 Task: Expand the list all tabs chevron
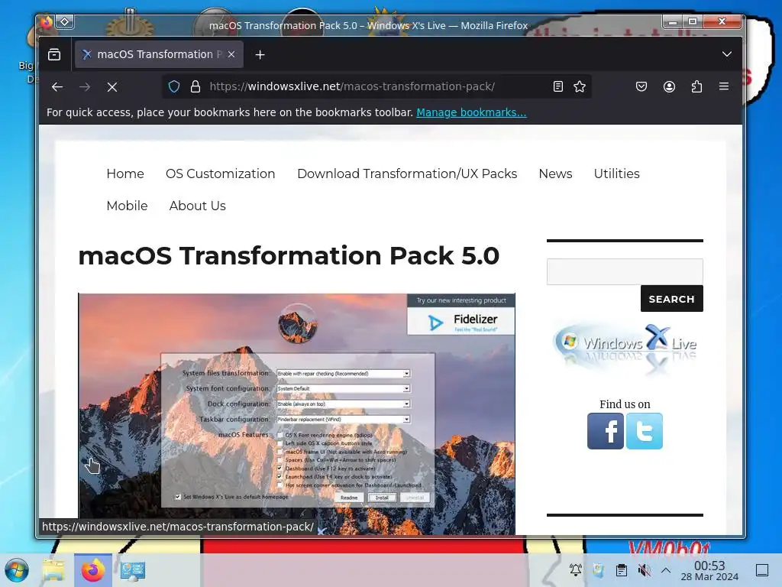point(727,54)
